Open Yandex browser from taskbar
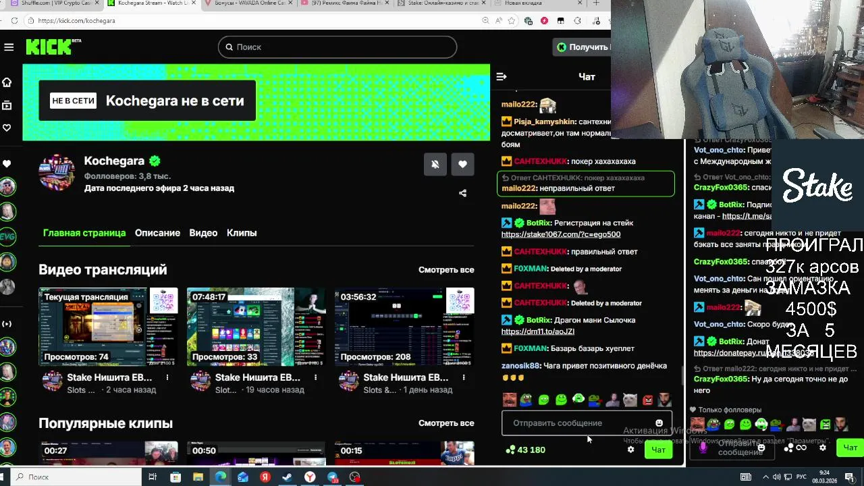The width and height of the screenshot is (864, 486). pos(310,477)
